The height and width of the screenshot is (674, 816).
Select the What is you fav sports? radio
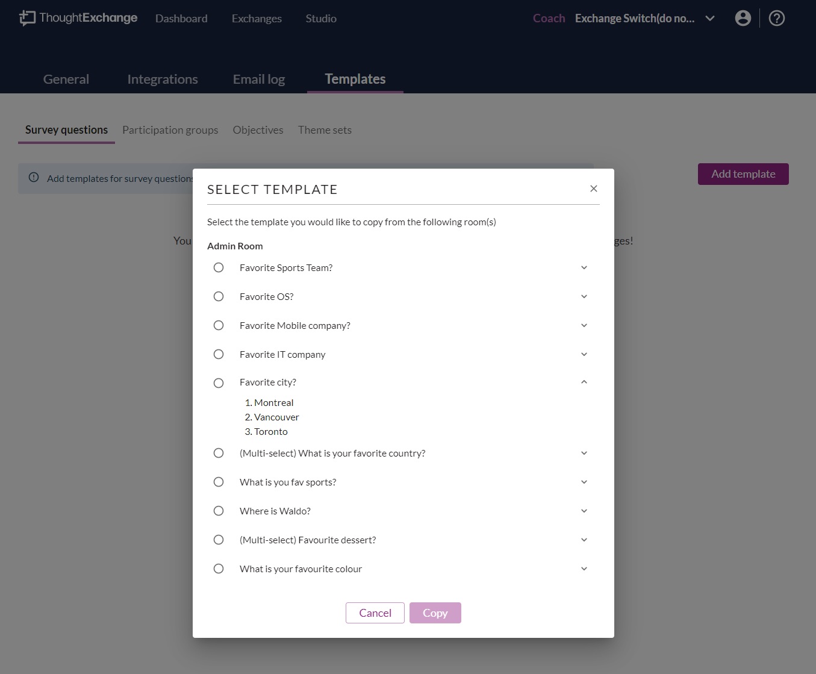tap(219, 482)
